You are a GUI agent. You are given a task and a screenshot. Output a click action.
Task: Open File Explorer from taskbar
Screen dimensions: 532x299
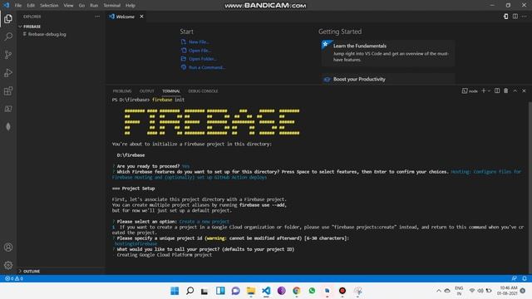click(251, 291)
